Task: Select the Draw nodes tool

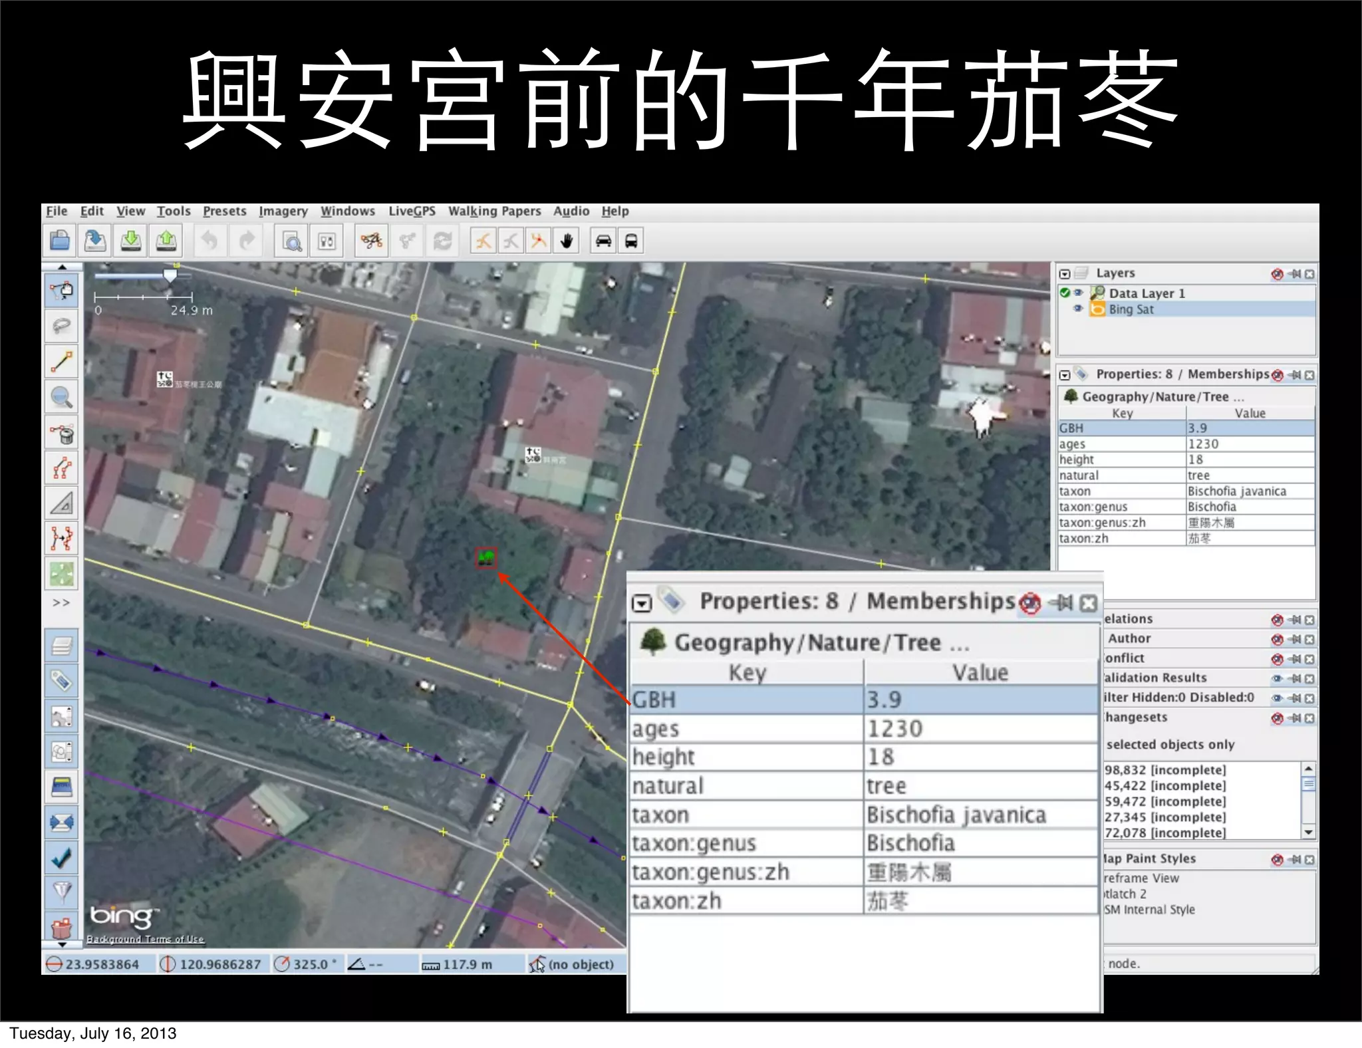Action: [x=62, y=362]
